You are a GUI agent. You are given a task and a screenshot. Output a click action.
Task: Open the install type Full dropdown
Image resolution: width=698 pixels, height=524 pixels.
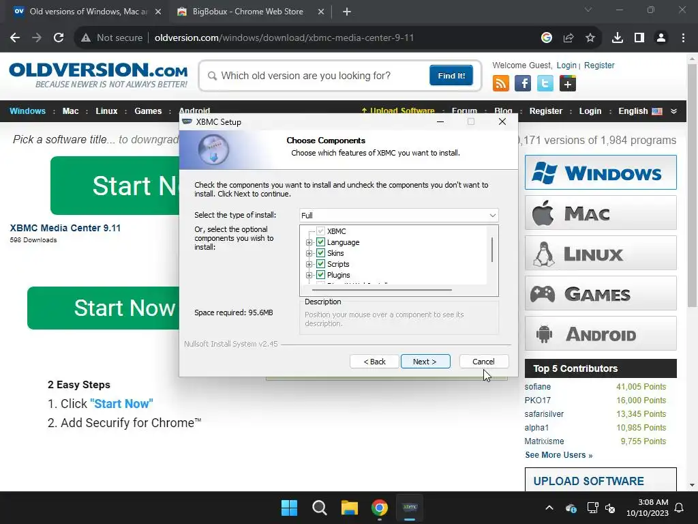point(399,215)
